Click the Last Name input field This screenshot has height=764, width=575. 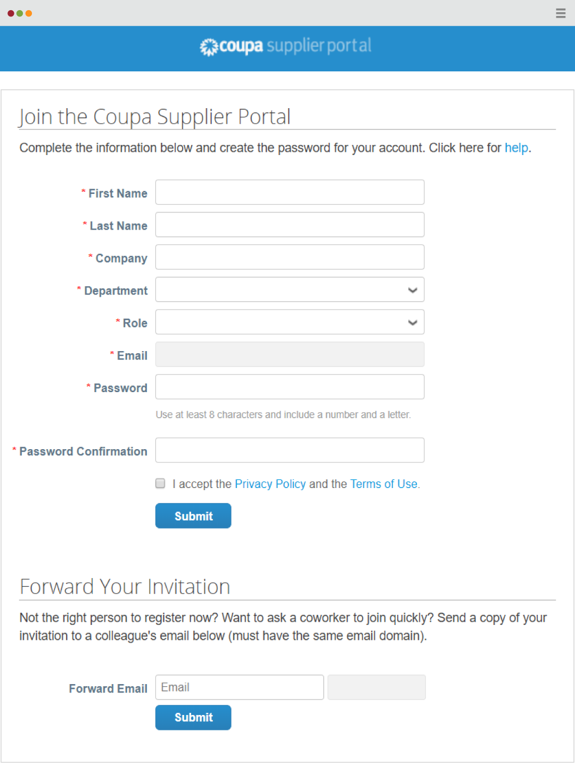(x=289, y=224)
